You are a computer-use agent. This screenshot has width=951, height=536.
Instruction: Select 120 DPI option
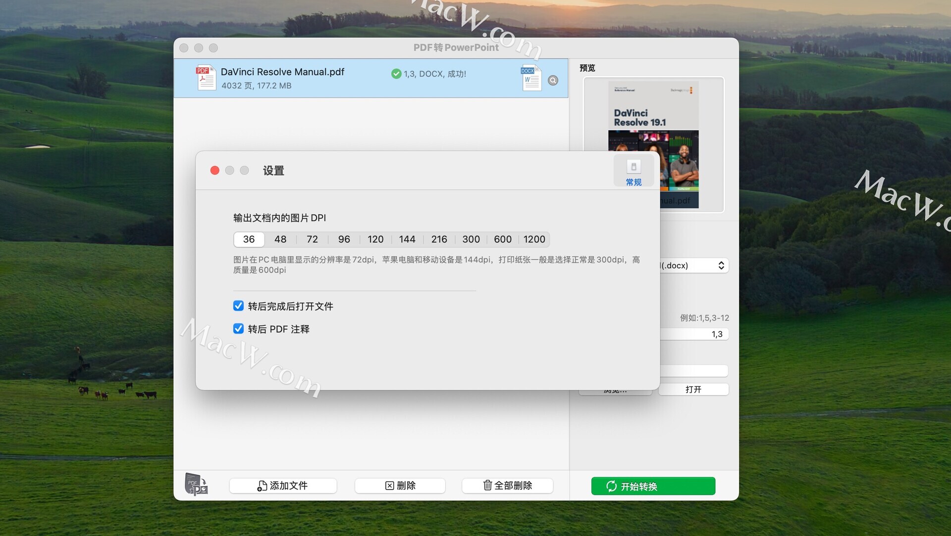tap(375, 239)
